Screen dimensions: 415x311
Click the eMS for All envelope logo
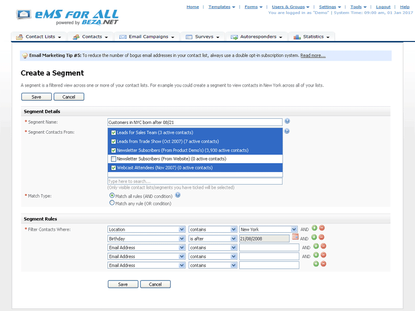[x=24, y=15]
